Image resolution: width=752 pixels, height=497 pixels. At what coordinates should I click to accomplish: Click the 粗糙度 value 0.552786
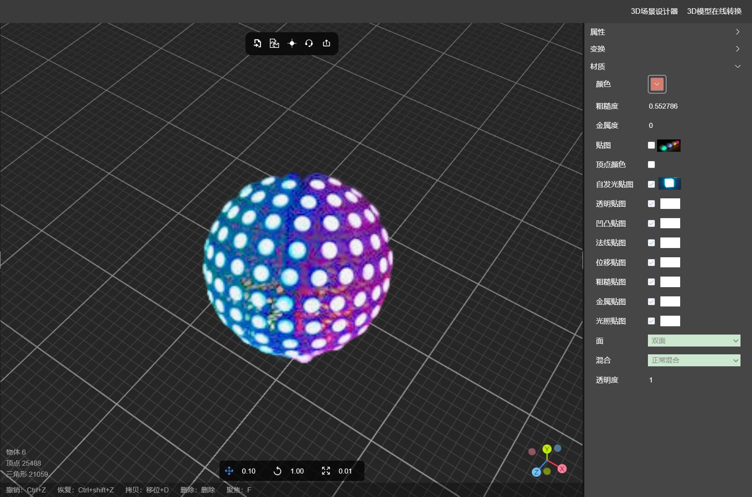[663, 106]
